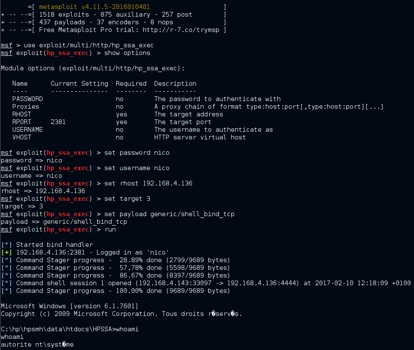Click the "show options" command
Screen dimensions: 414x350
(x=127, y=53)
